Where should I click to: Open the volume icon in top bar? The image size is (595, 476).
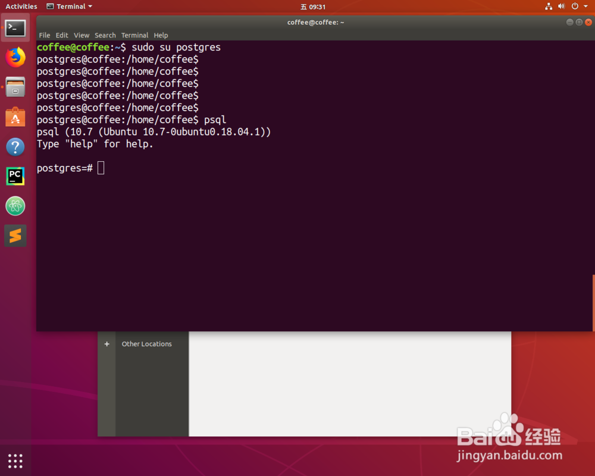coord(562,6)
